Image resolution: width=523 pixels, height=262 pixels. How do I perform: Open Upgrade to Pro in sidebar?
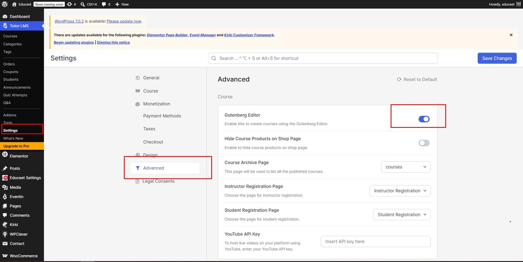coord(22,146)
